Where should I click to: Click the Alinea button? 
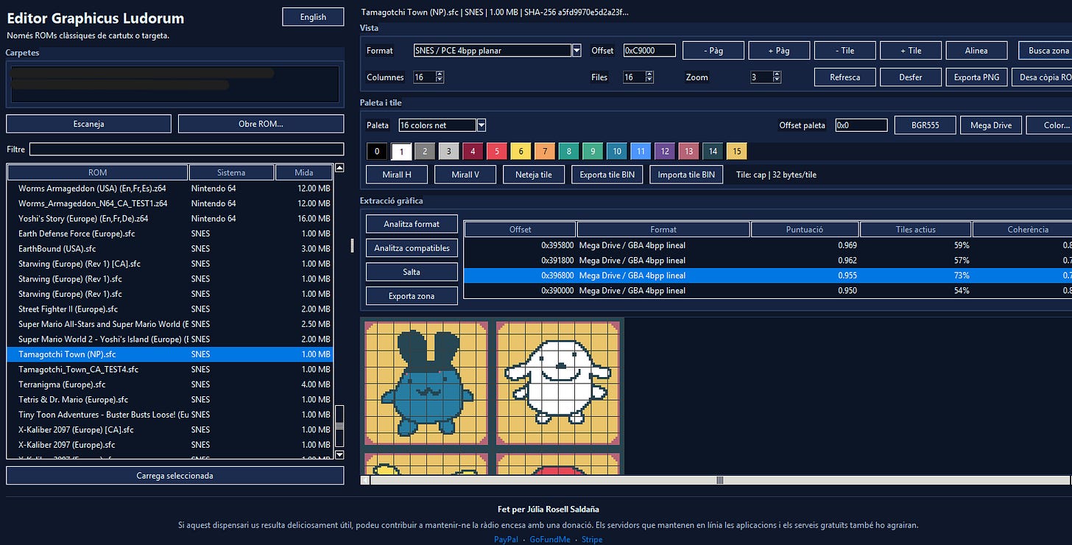976,50
